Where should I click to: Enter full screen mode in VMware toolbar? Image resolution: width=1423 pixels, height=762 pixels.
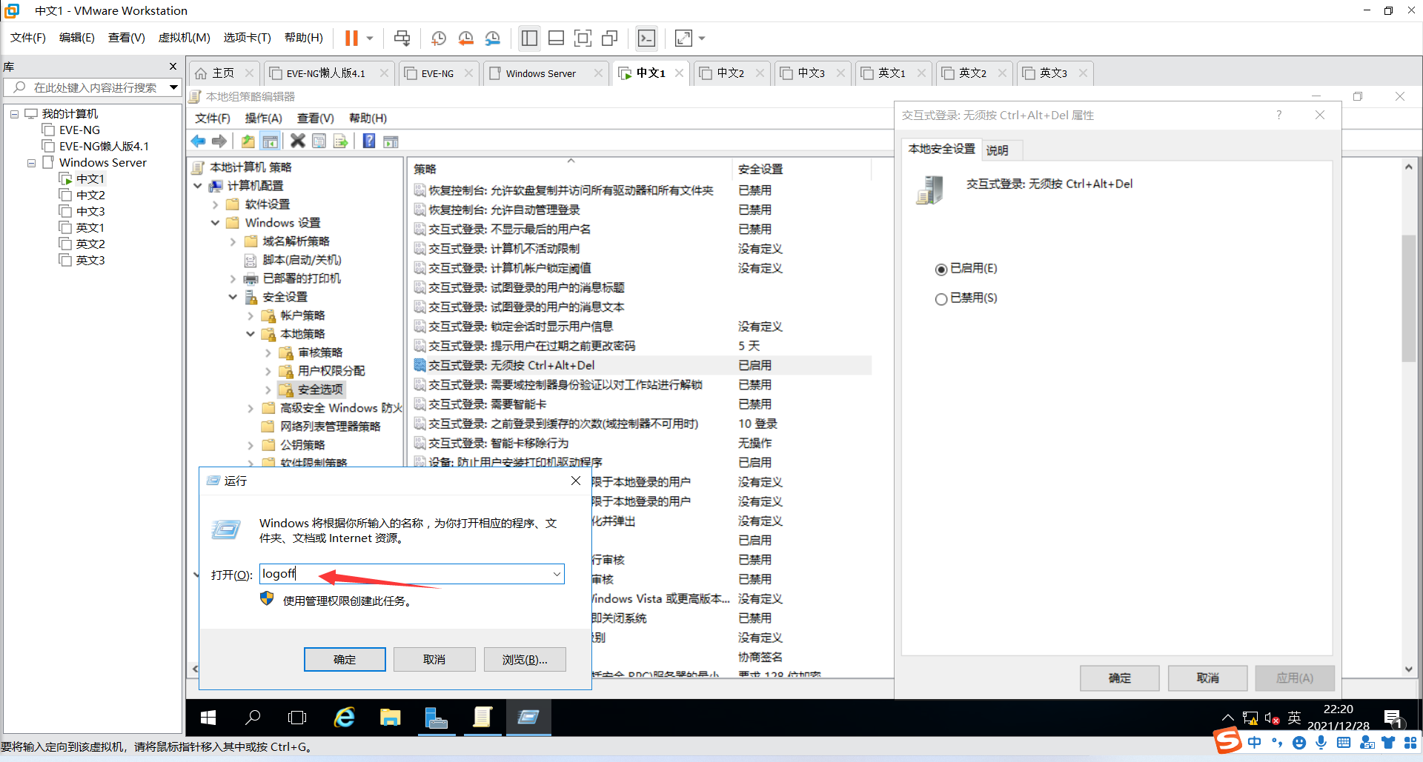pos(683,38)
